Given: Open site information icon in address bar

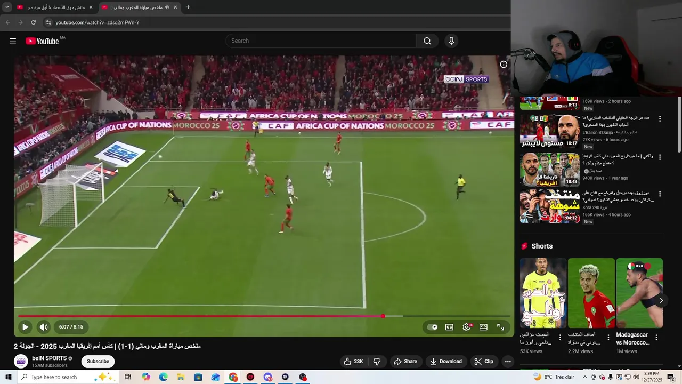Looking at the screenshot, I should pos(48,22).
